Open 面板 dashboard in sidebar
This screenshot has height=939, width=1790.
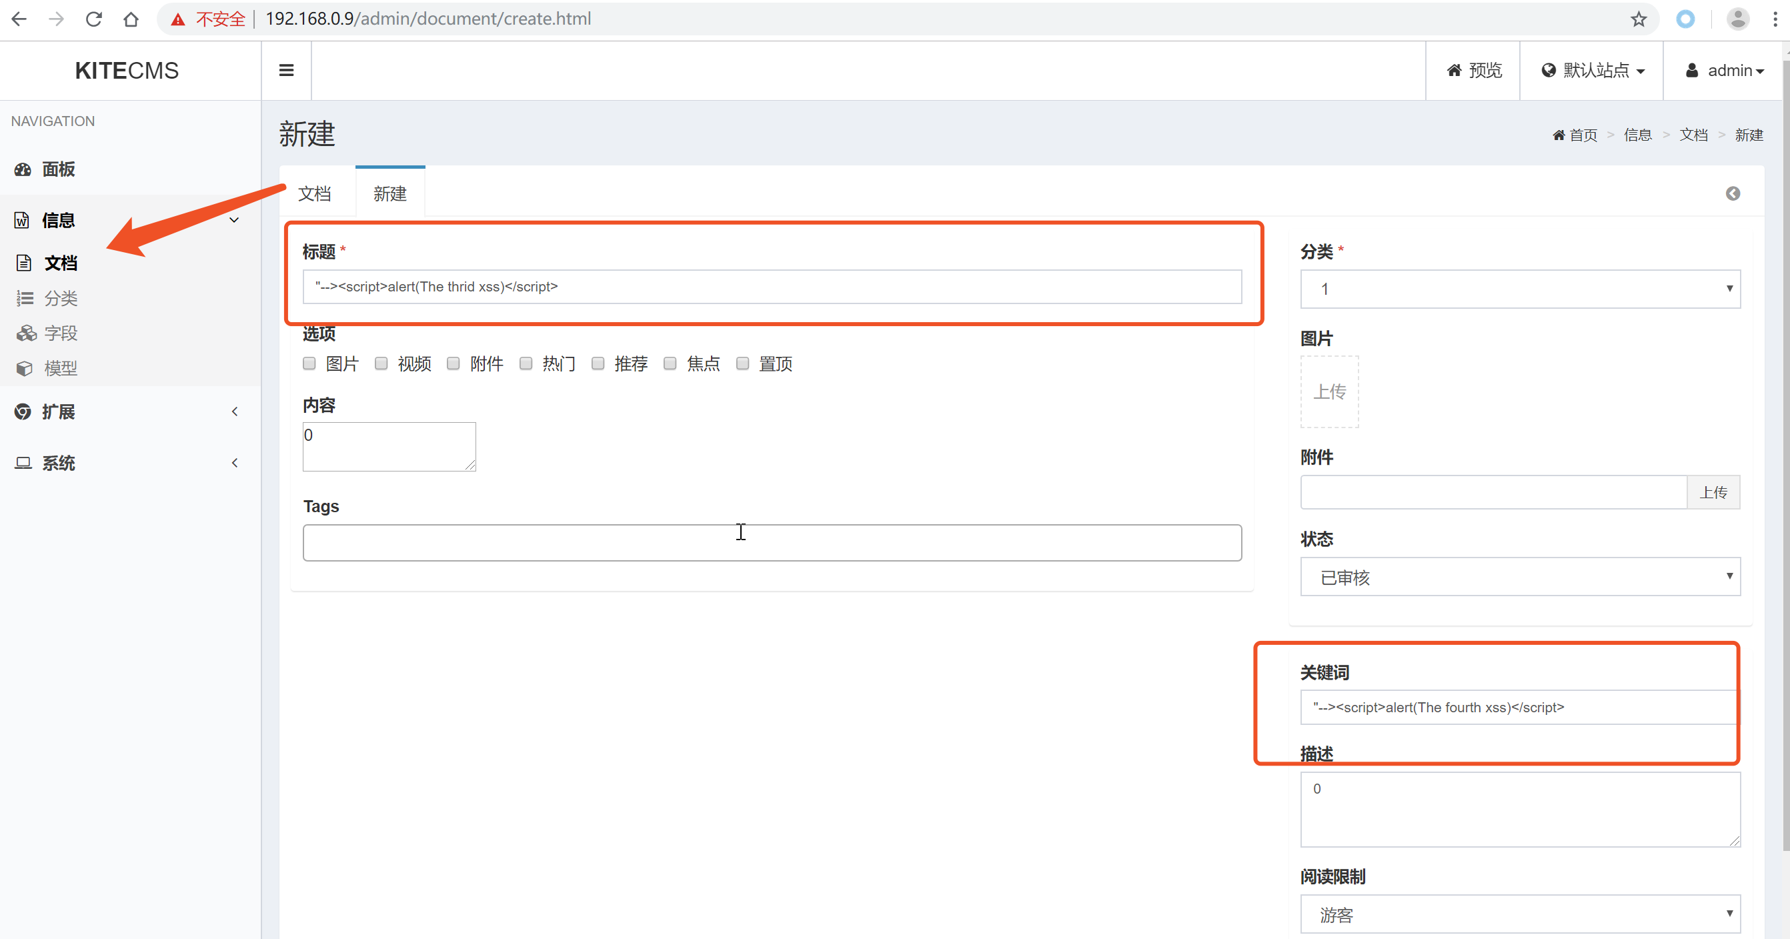coord(57,169)
